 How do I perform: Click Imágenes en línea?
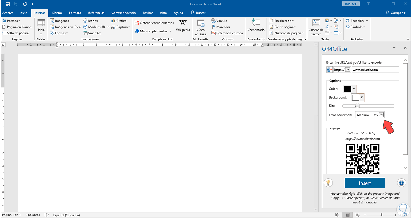pos(65,27)
